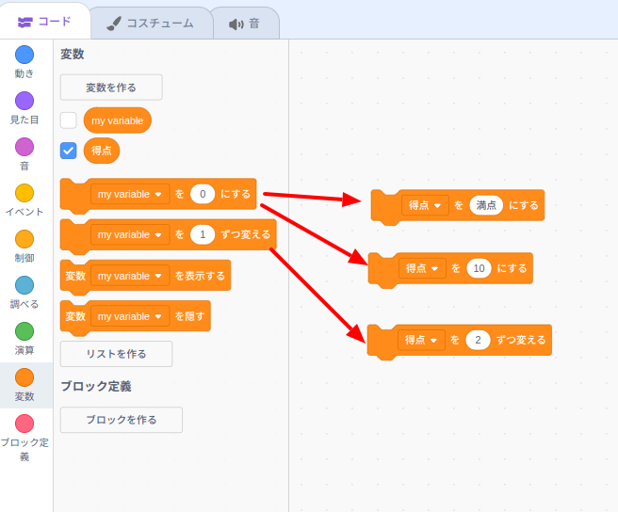
Task: Expand variable dropdown in palette にする block
Action: (x=130, y=194)
